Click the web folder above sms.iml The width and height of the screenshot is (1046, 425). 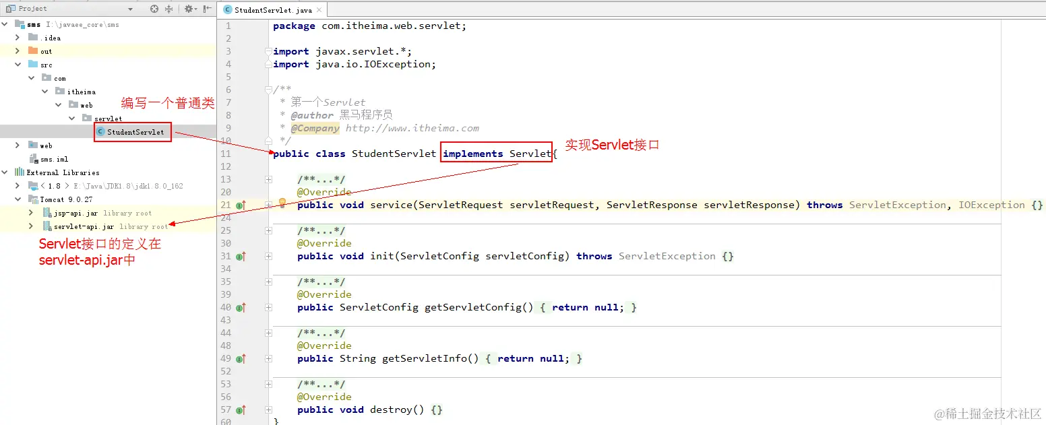click(x=46, y=145)
